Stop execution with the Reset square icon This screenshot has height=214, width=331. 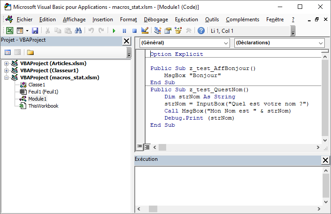coord(134,31)
